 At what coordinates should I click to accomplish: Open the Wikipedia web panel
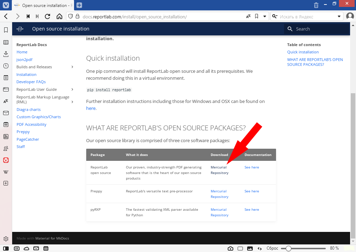pos(6,172)
